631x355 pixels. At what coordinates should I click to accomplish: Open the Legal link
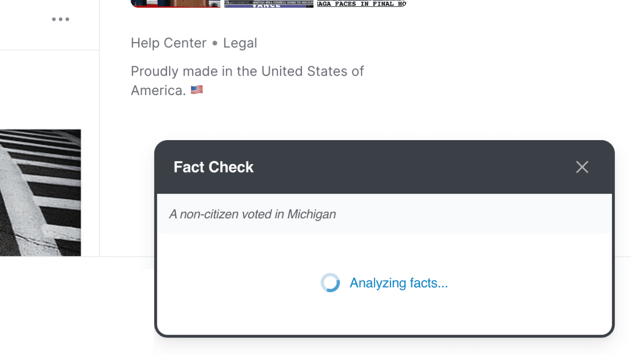click(240, 43)
